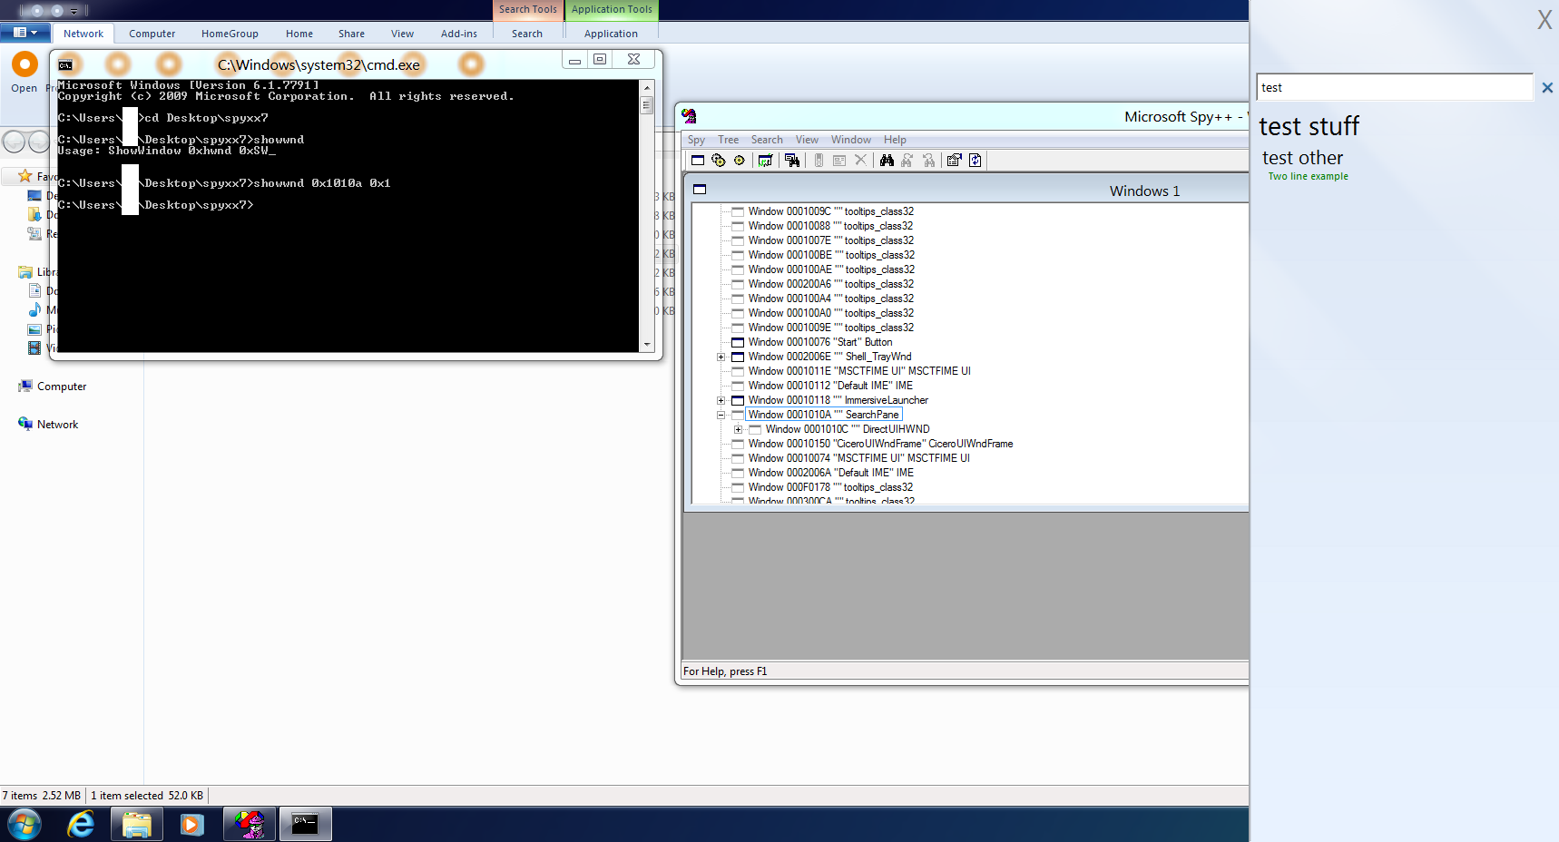Viewport: 1559px width, 842px height.
Task: Click the search pane text box
Action: [1394, 88]
